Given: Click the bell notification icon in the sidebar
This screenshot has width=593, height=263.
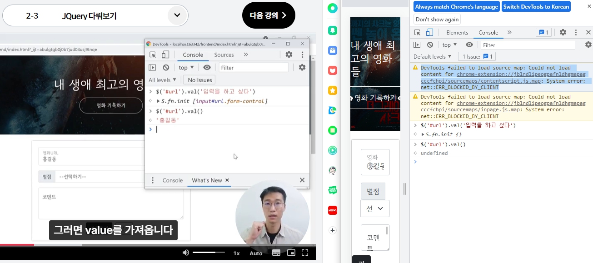Looking at the screenshot, I should (x=333, y=30).
